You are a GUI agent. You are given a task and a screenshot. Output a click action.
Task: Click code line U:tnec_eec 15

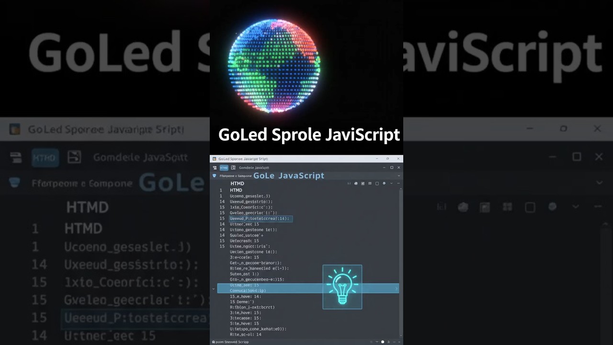click(x=244, y=224)
